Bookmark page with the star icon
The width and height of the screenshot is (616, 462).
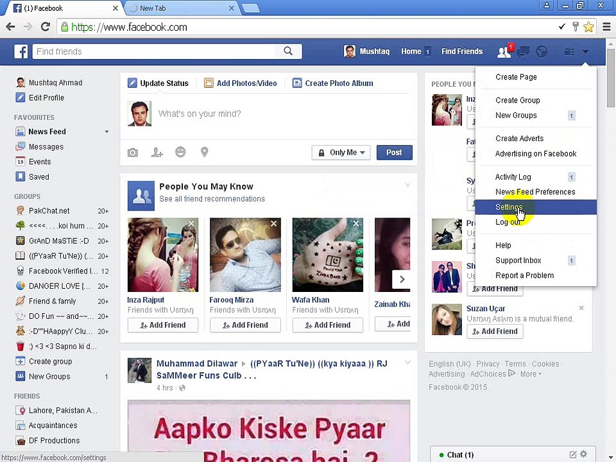click(x=588, y=27)
